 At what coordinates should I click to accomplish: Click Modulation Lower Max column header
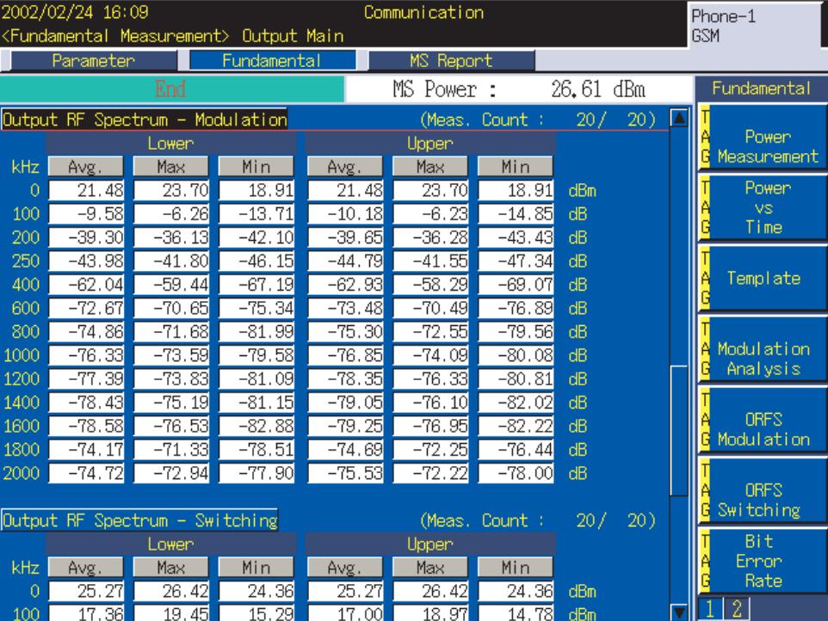pos(171,167)
